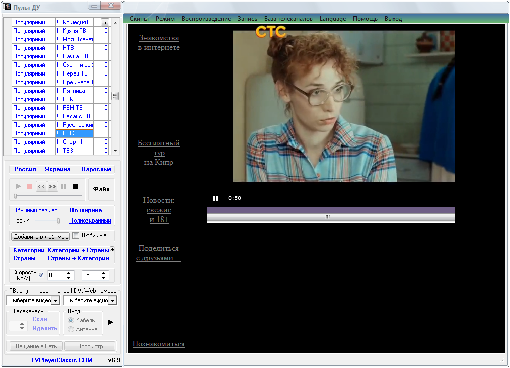This screenshot has height=368, width=510.
Task: Select the Спорт 1 channel row
Action: point(60,142)
